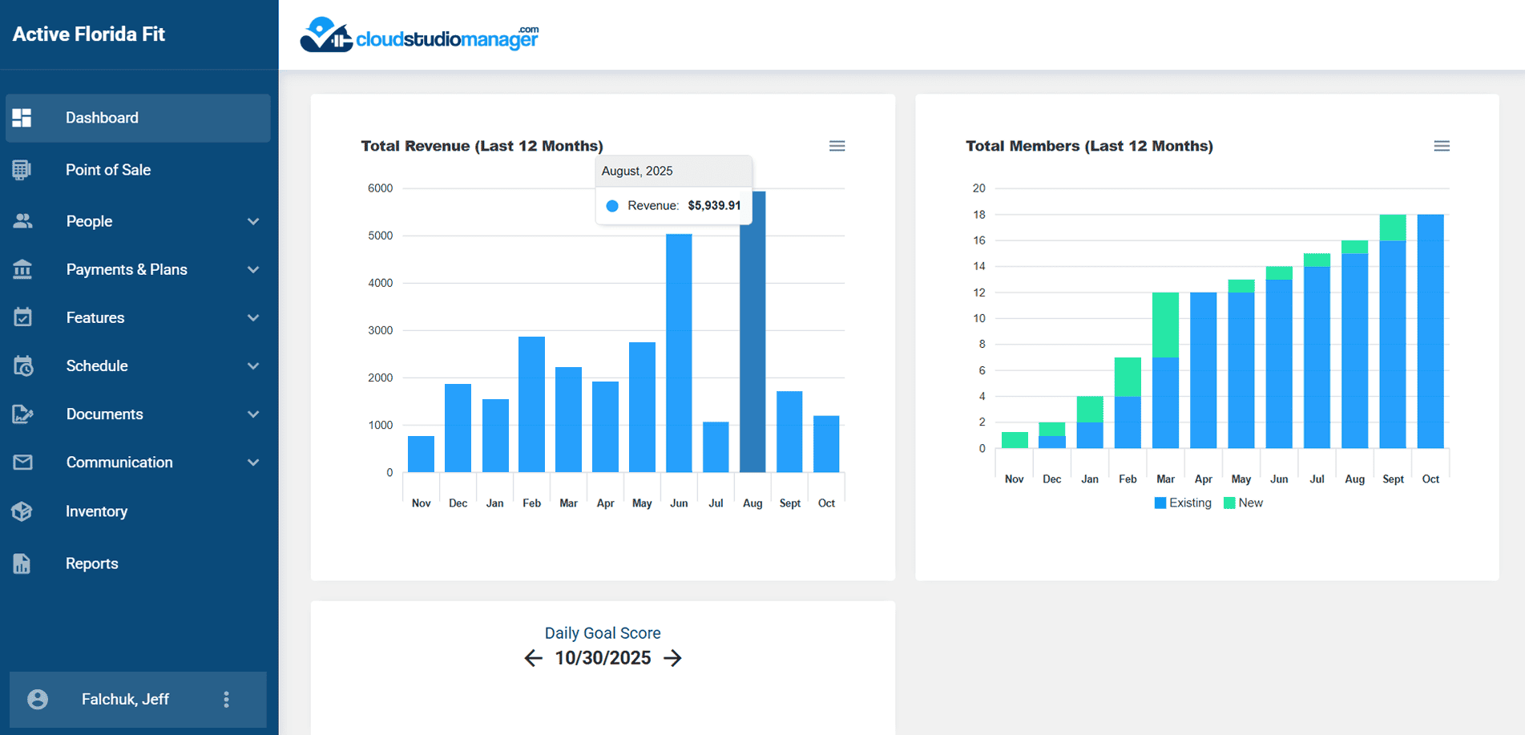
Task: Click the Inventory box icon
Action: coord(22,511)
